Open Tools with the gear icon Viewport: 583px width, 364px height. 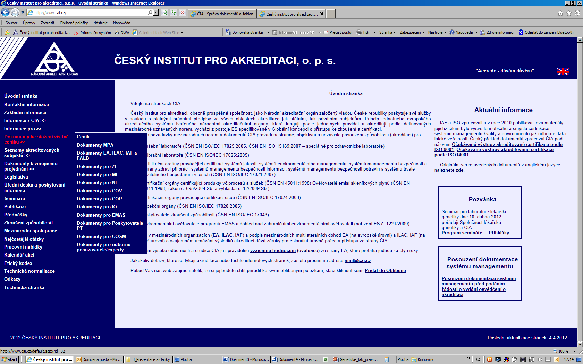pyautogui.click(x=577, y=13)
